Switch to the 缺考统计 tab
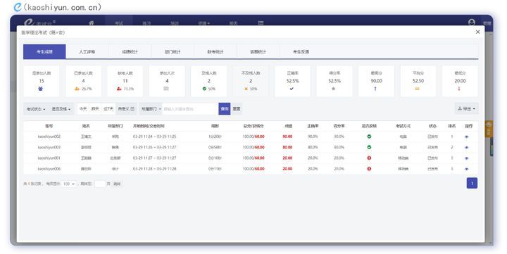Viewport: 507px width, 254px height. click(215, 51)
